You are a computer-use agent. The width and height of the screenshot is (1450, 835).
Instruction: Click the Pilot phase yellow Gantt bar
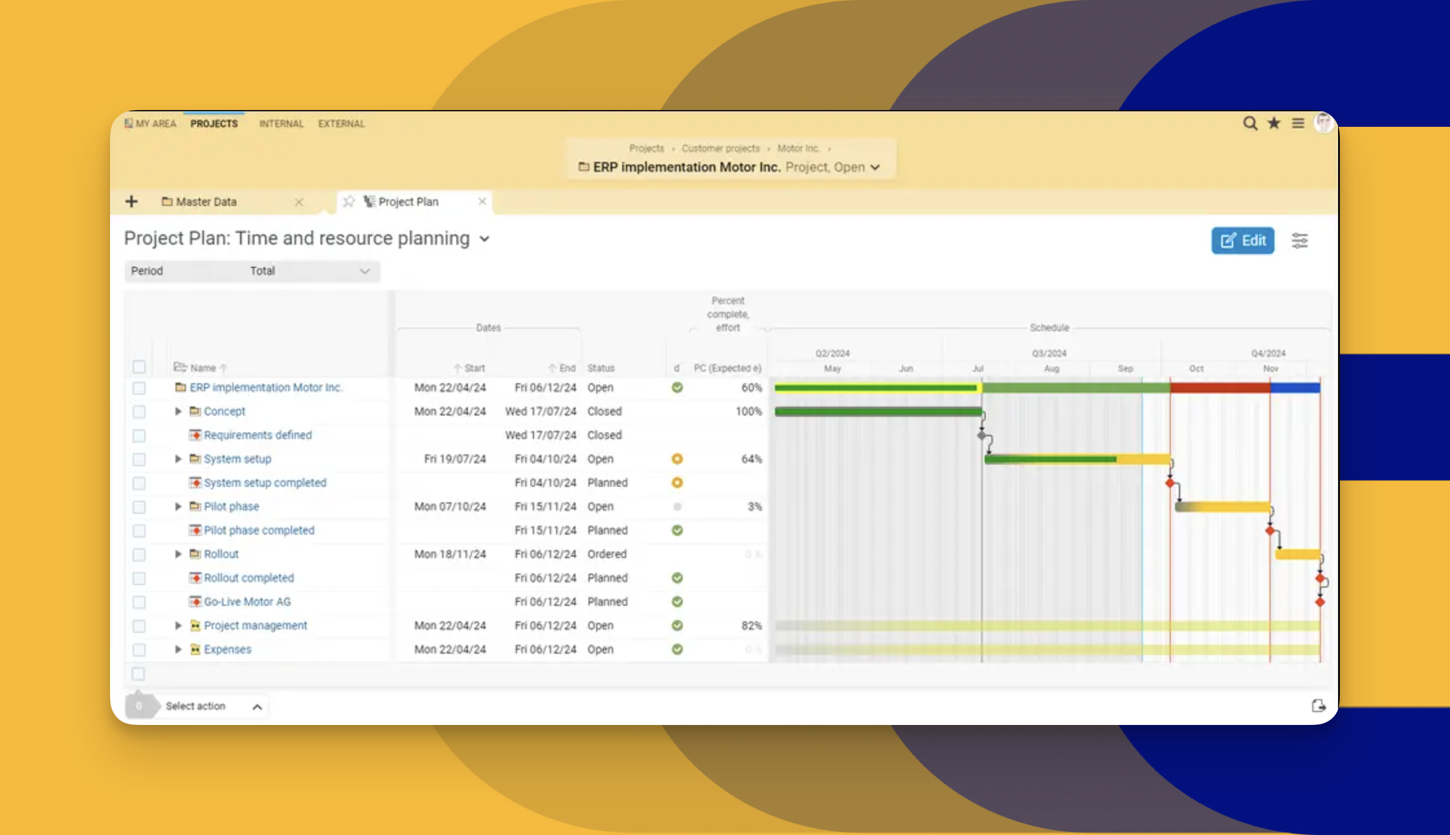(1222, 507)
